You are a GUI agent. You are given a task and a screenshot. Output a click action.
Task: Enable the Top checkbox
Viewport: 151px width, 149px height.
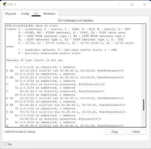(x=5, y=144)
